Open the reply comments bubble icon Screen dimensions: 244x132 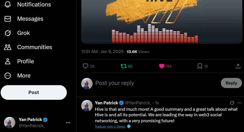tap(85, 66)
